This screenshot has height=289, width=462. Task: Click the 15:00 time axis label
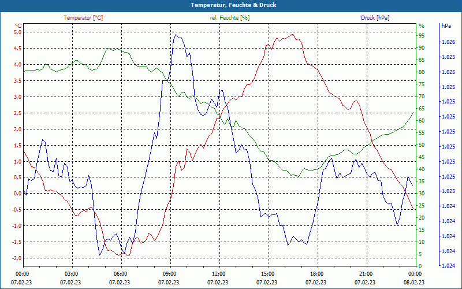(x=267, y=273)
